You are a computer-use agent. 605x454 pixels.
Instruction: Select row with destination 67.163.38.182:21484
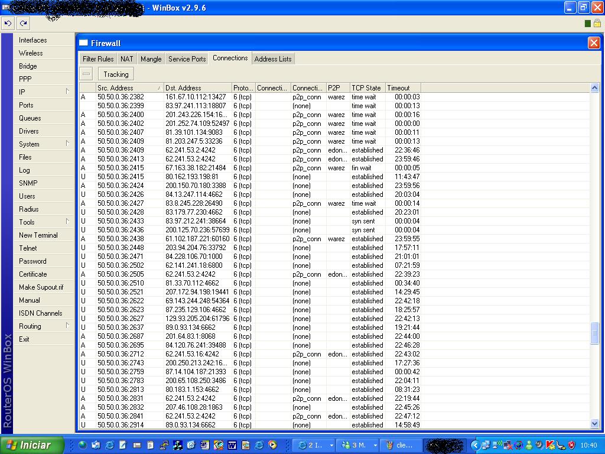[335, 168]
